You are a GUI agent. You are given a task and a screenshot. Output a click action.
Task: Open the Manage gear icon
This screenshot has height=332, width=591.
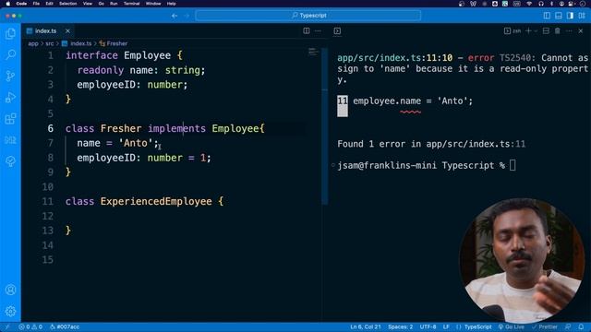point(10,312)
